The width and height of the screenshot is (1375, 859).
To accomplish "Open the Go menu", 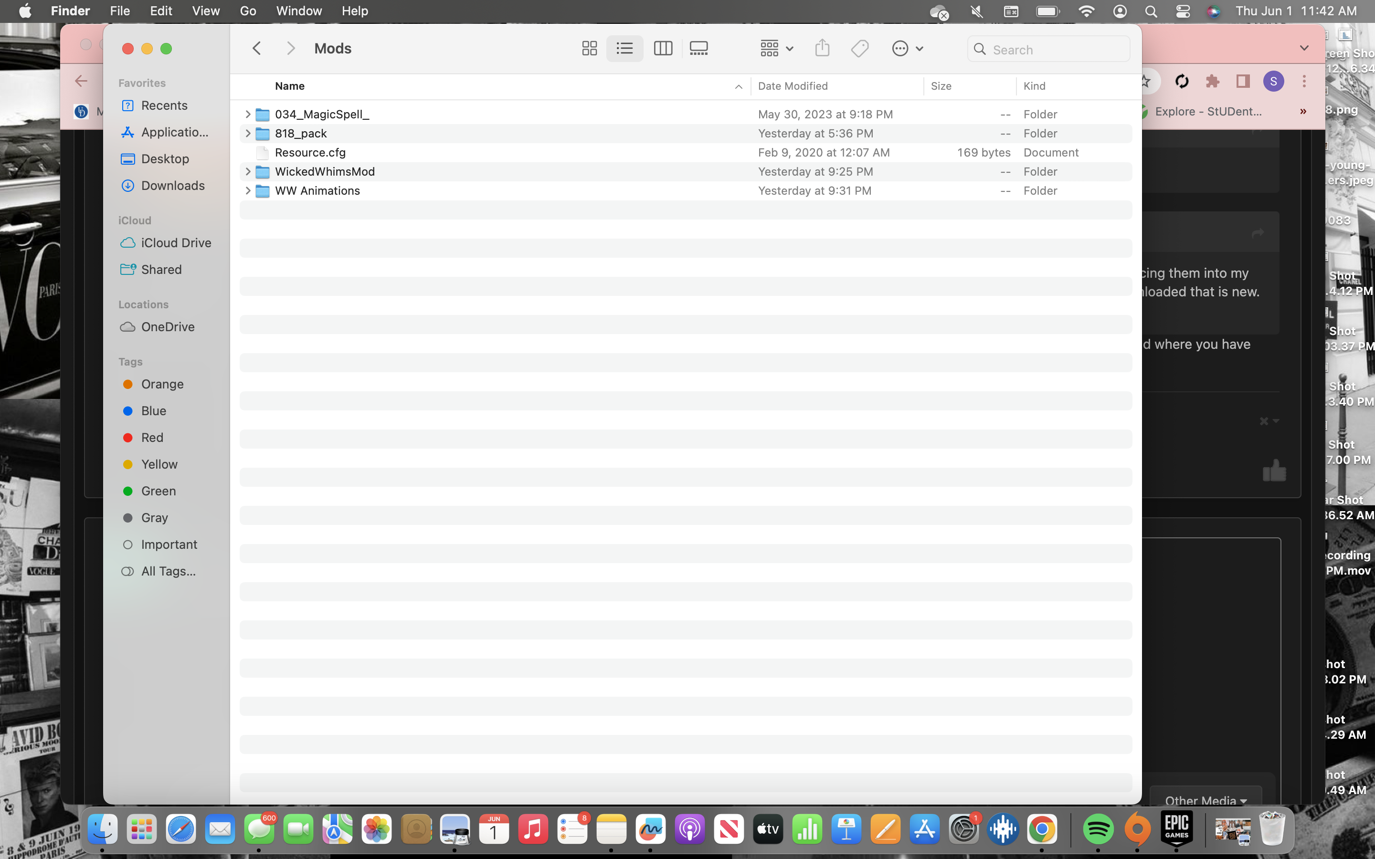I will [248, 11].
